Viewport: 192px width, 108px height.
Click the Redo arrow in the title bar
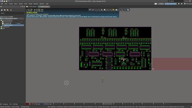click(x=11, y=1)
